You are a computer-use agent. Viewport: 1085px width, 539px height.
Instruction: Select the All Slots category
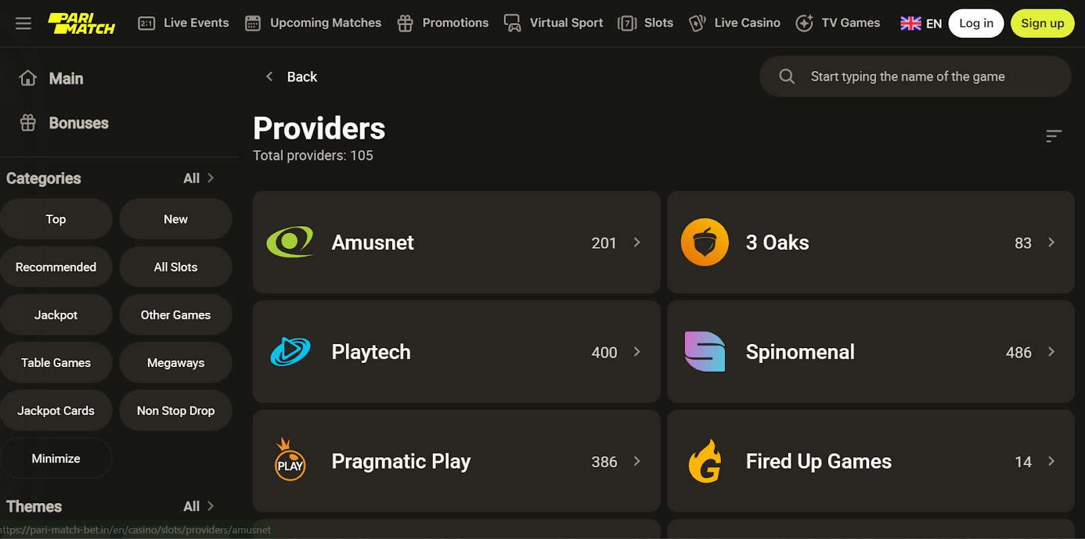click(x=176, y=267)
